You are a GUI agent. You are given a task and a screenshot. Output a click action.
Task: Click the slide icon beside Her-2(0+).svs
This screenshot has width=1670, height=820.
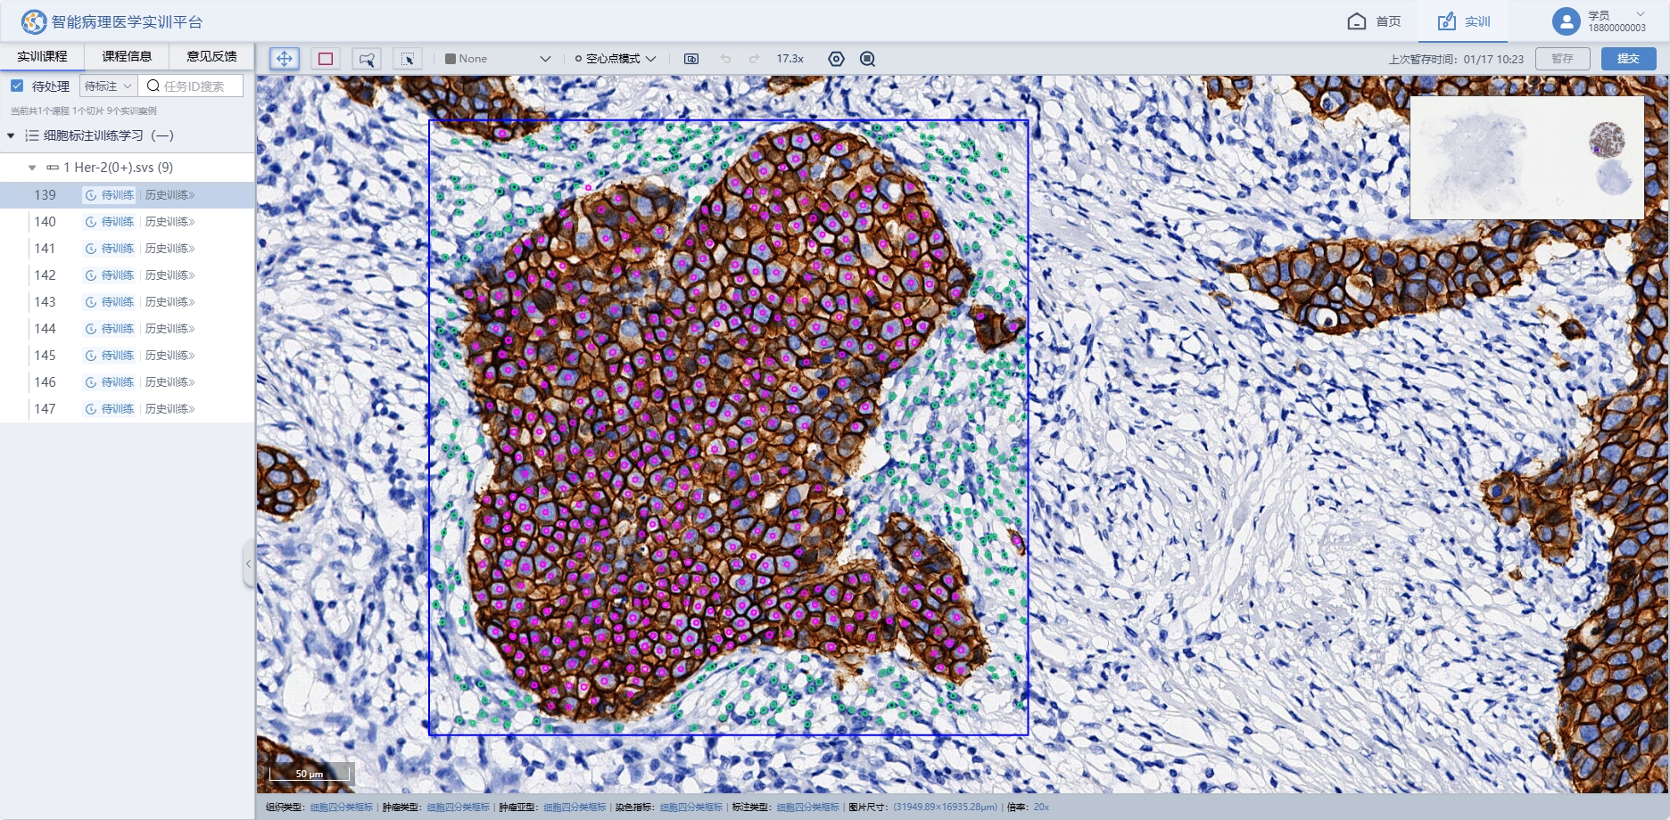53,168
